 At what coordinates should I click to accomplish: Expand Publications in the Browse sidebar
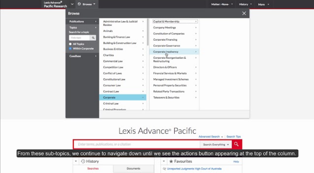[x=82, y=21]
